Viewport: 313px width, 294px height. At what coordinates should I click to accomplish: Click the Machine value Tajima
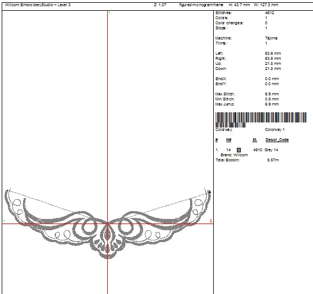(x=271, y=38)
